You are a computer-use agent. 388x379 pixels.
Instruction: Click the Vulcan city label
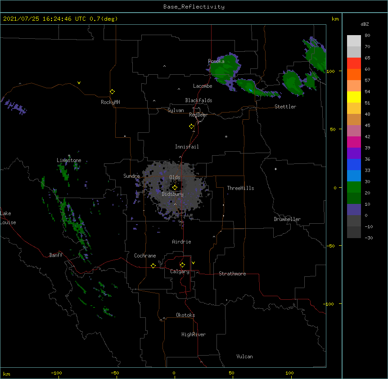(x=244, y=356)
